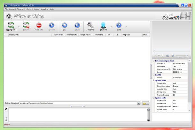
Task: Click the Pausa toolbar icon
Action: click(x=77, y=25)
